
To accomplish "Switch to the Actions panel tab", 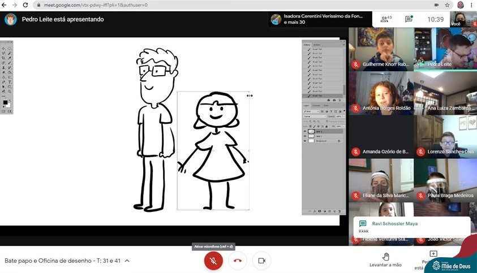I will pyautogui.click(x=317, y=44).
